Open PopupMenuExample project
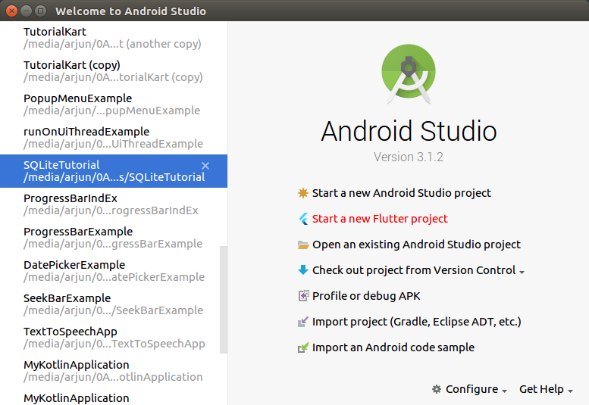589x405 pixels. click(114, 104)
